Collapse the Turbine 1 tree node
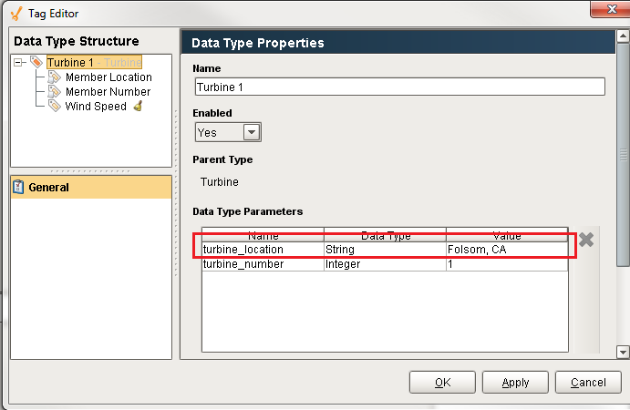 pyautogui.click(x=18, y=63)
